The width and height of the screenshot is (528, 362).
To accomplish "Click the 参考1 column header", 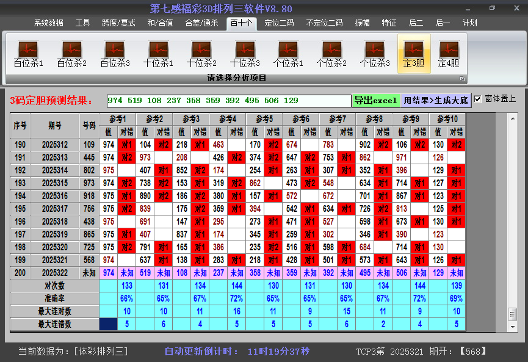I will pyautogui.click(x=118, y=118).
